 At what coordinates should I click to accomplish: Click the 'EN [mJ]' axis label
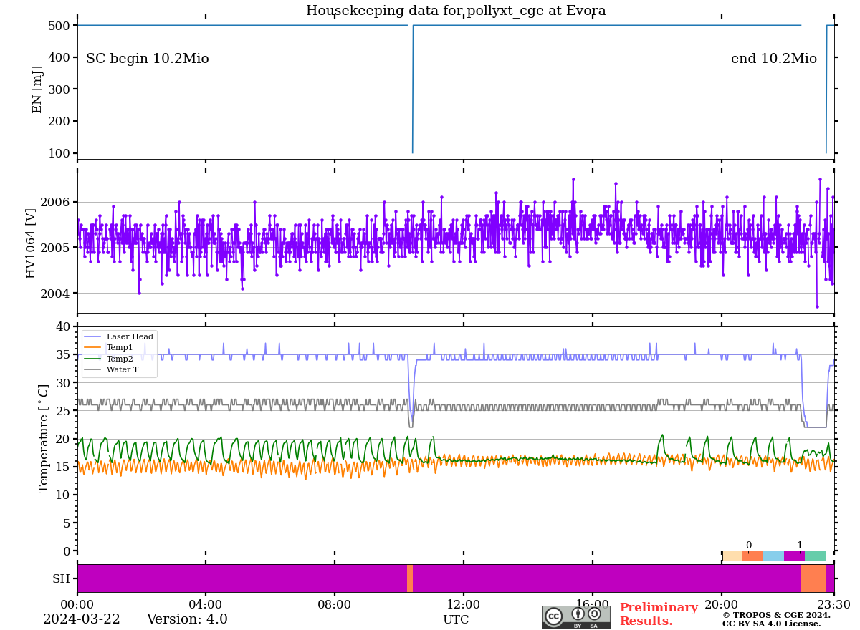tap(38, 89)
